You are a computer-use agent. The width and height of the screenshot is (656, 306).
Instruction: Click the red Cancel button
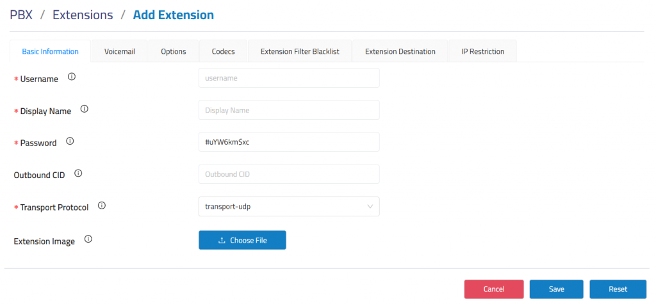coord(493,289)
